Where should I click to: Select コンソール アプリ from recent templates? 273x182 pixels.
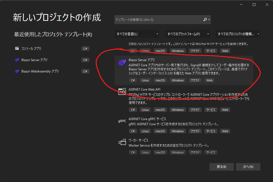click(x=35, y=48)
